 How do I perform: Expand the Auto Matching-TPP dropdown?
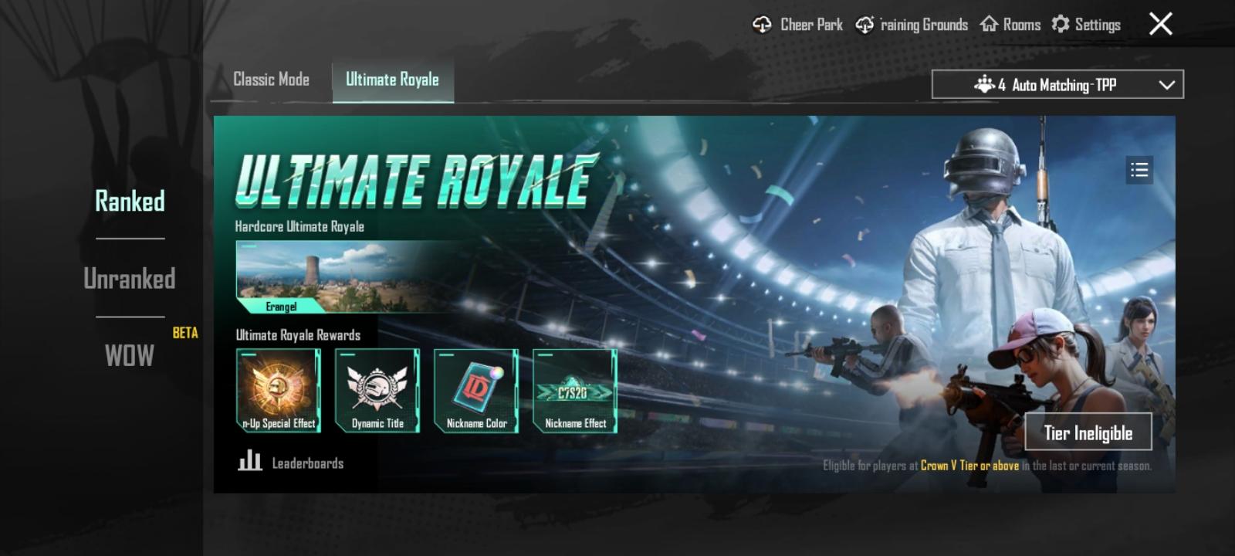[1057, 84]
